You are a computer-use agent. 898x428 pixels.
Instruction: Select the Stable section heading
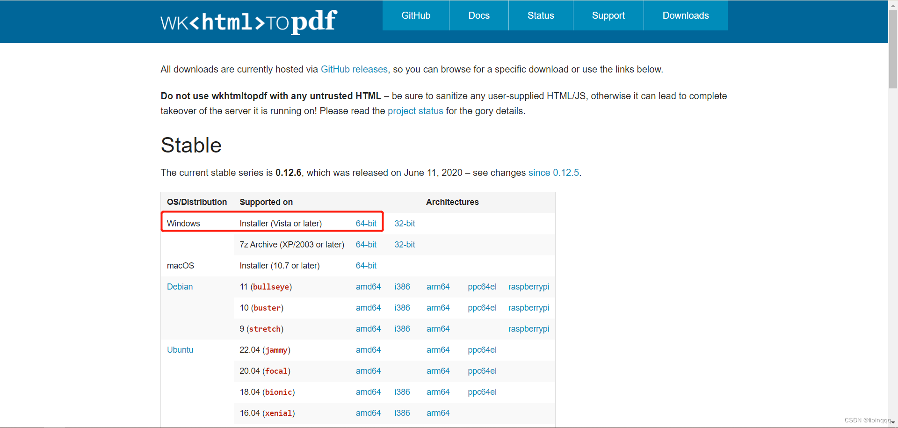pos(191,145)
